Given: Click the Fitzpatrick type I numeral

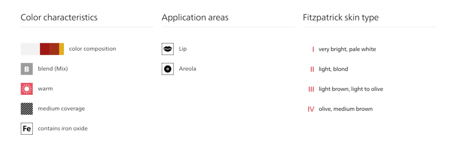Looking at the screenshot, I should pyautogui.click(x=313, y=49).
